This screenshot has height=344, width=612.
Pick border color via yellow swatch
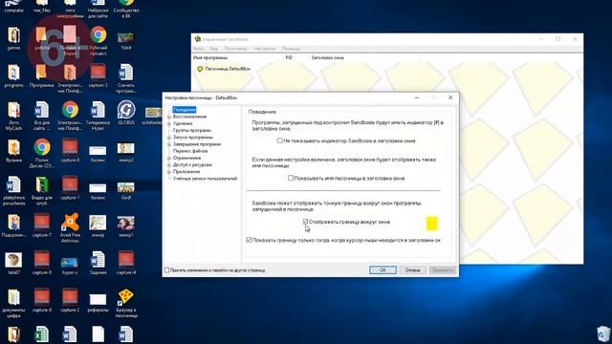pyautogui.click(x=431, y=224)
